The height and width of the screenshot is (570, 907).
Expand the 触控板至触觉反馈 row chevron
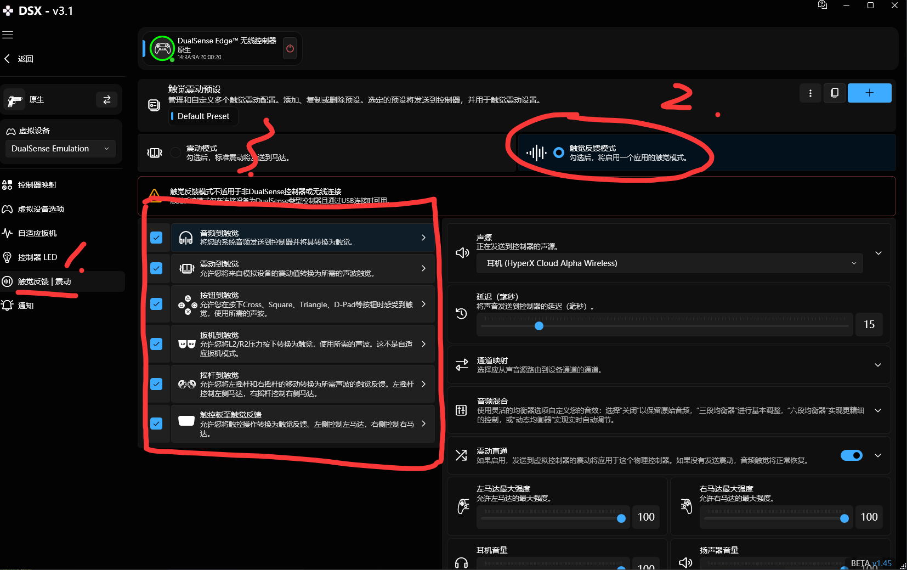click(423, 424)
